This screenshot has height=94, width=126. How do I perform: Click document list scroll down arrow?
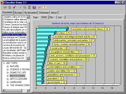(28, 58)
